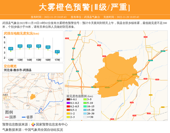The width and height of the screenshot is (170, 133).
Task: Click the 2.7 data bubble at 17时
Action: (x=57, y=52)
